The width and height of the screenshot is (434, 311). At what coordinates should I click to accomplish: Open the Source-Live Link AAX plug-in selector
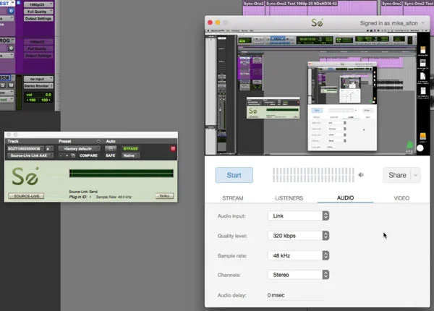click(x=30, y=155)
